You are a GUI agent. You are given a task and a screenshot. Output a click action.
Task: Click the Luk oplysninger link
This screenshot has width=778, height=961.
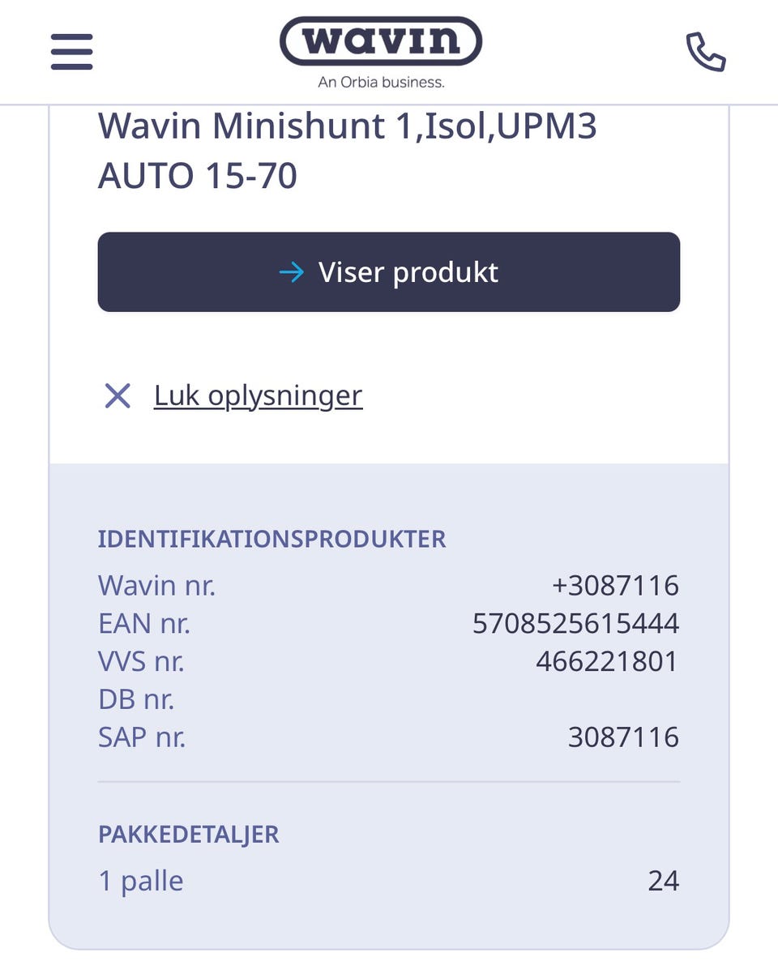pos(258,396)
